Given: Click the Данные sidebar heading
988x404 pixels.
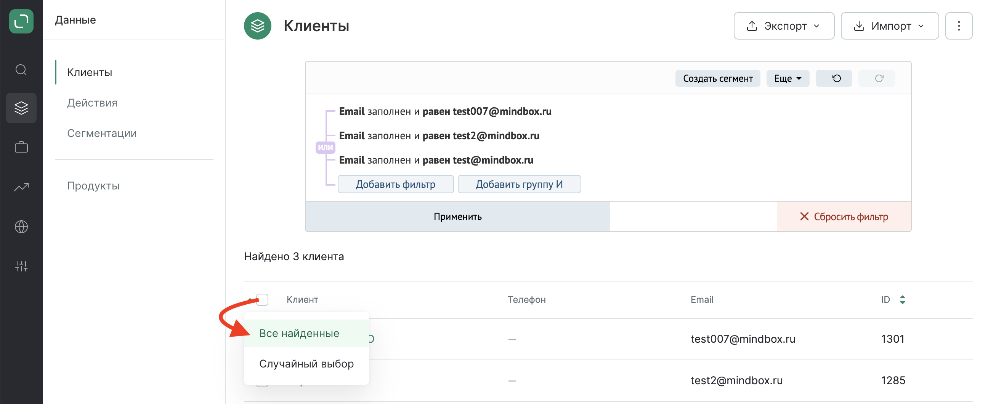Looking at the screenshot, I should coord(75,20).
